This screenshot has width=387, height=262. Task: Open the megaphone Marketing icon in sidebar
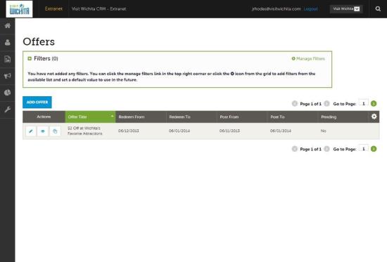click(8, 76)
